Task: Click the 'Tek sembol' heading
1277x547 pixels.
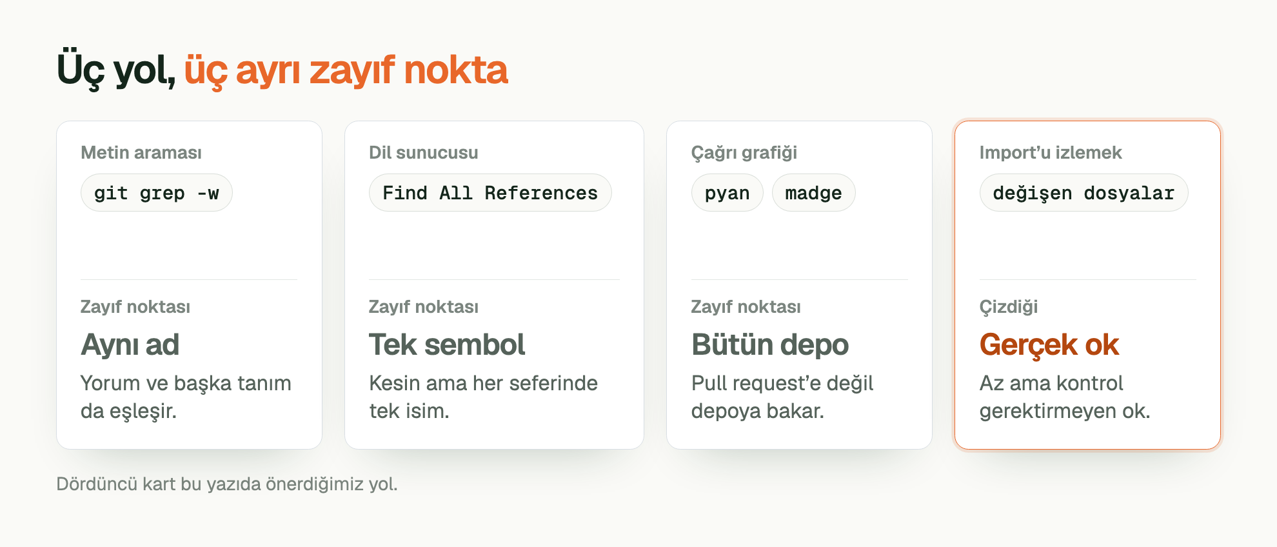Action: (447, 344)
